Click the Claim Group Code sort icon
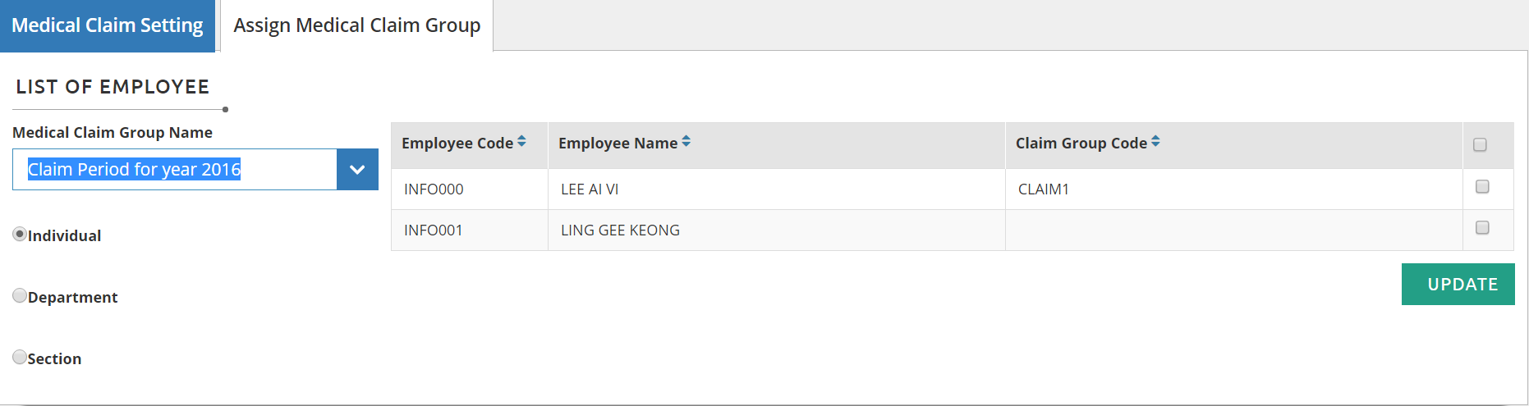The height and width of the screenshot is (406, 1529). 1155,142
